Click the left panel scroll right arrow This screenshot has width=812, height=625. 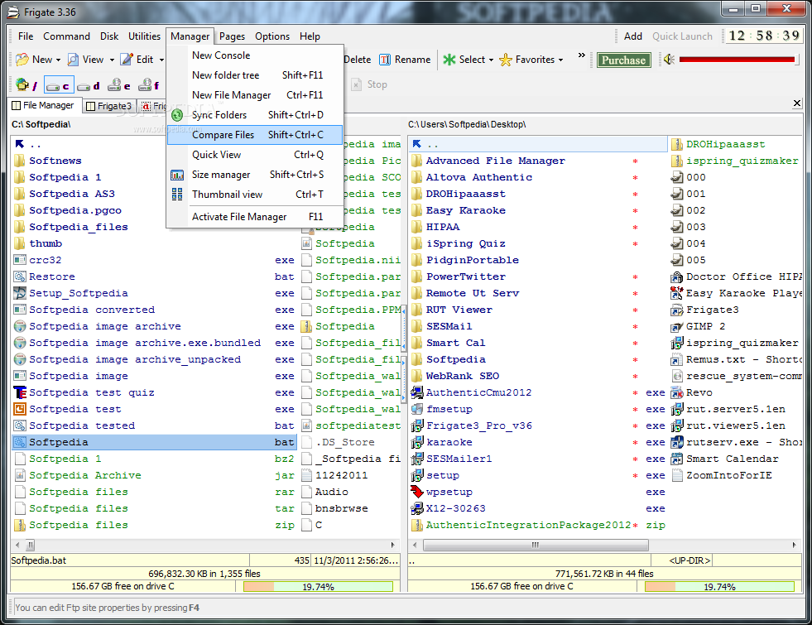393,545
